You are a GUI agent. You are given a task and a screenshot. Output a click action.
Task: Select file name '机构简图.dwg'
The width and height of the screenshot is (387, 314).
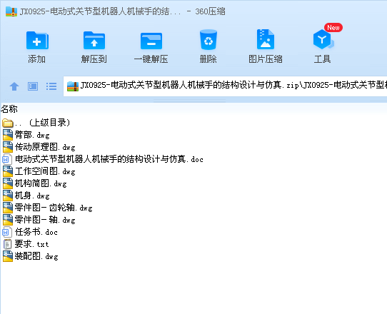point(41,183)
